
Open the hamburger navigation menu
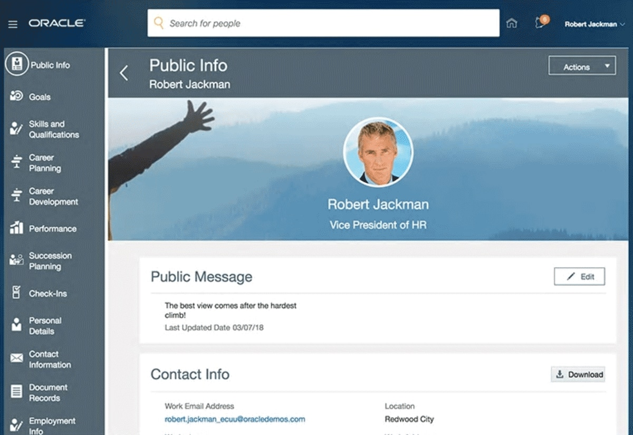[13, 24]
